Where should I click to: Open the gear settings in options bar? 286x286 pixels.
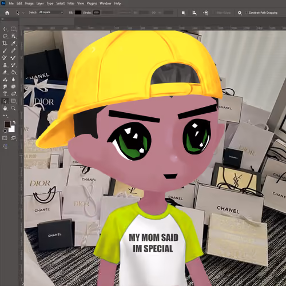[x=240, y=13]
